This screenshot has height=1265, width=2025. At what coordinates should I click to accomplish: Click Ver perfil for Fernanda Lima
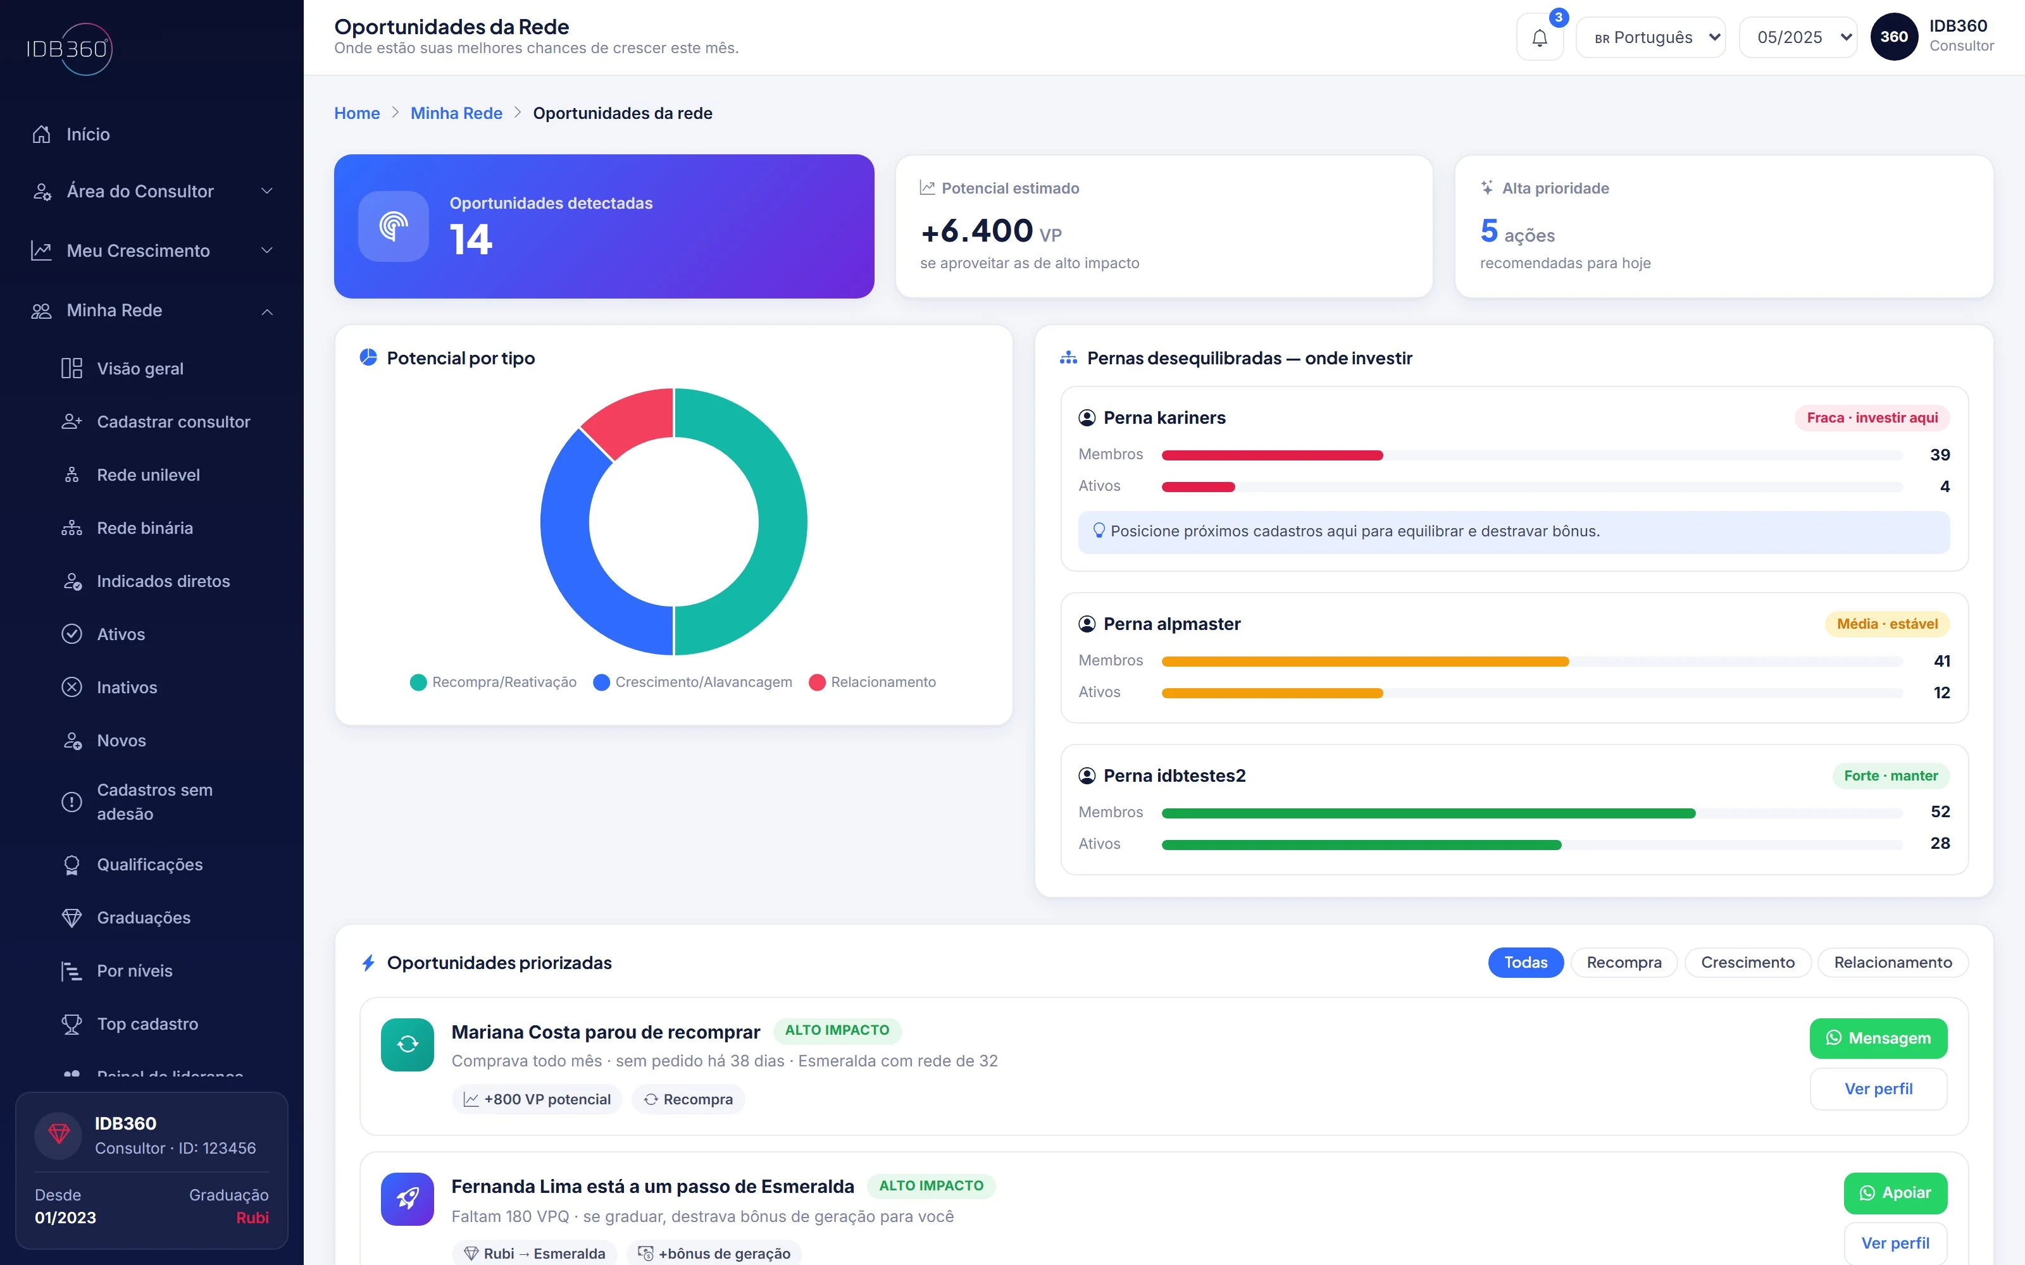tap(1895, 1243)
